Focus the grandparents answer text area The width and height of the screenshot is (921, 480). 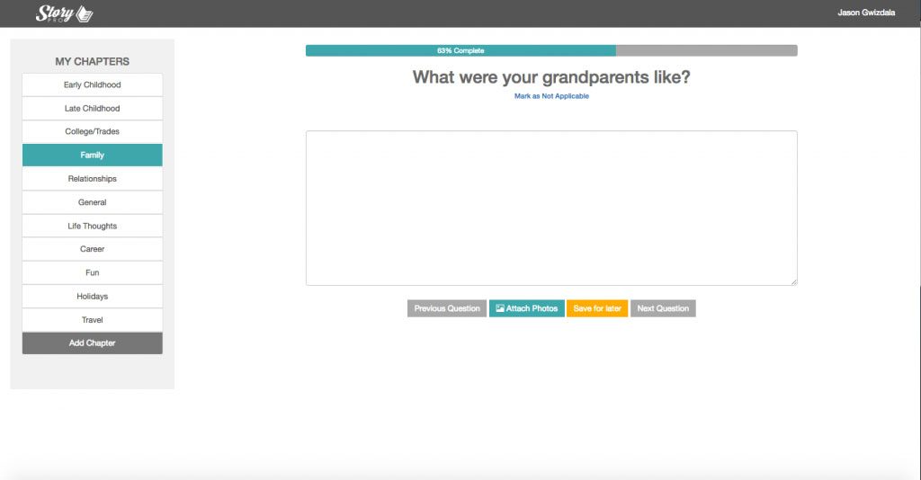[551, 209]
